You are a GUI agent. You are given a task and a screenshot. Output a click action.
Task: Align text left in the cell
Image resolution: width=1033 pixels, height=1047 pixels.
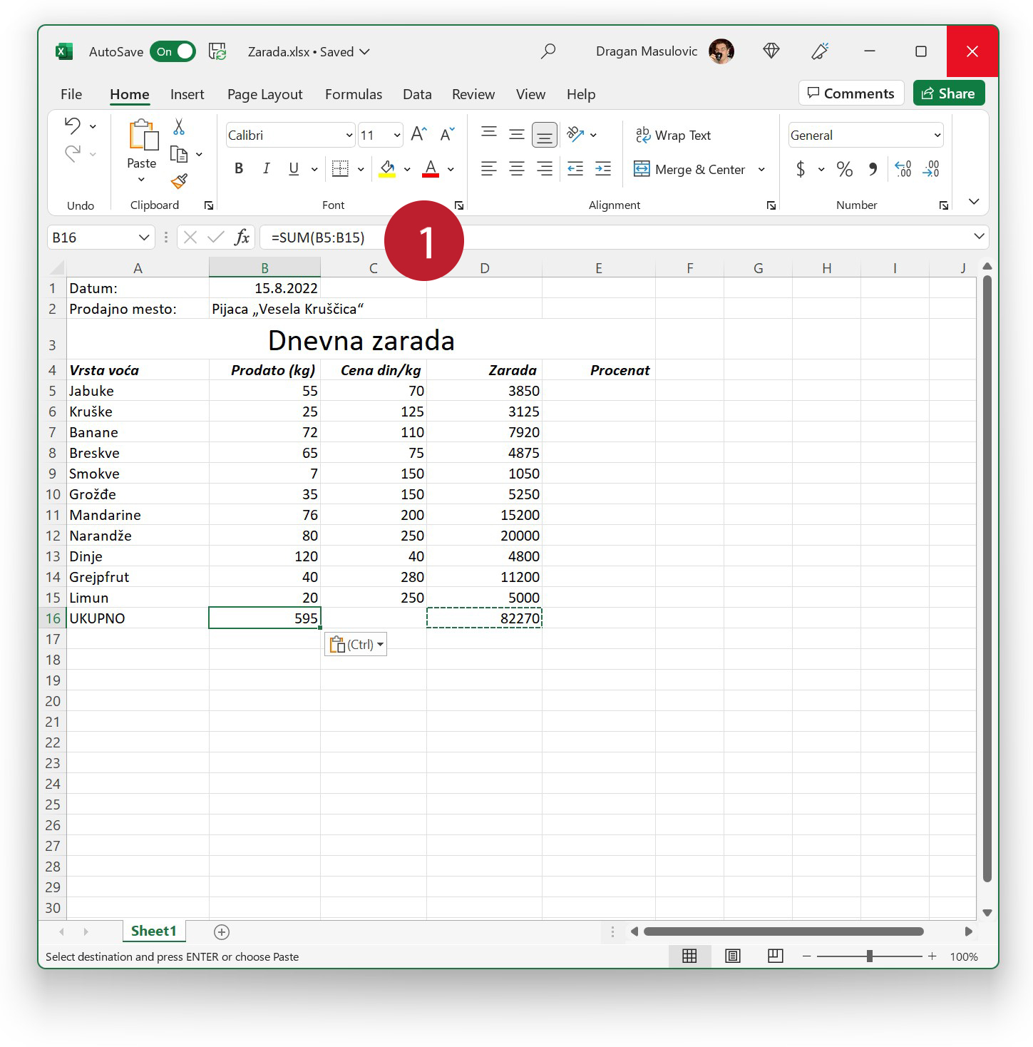(x=489, y=169)
